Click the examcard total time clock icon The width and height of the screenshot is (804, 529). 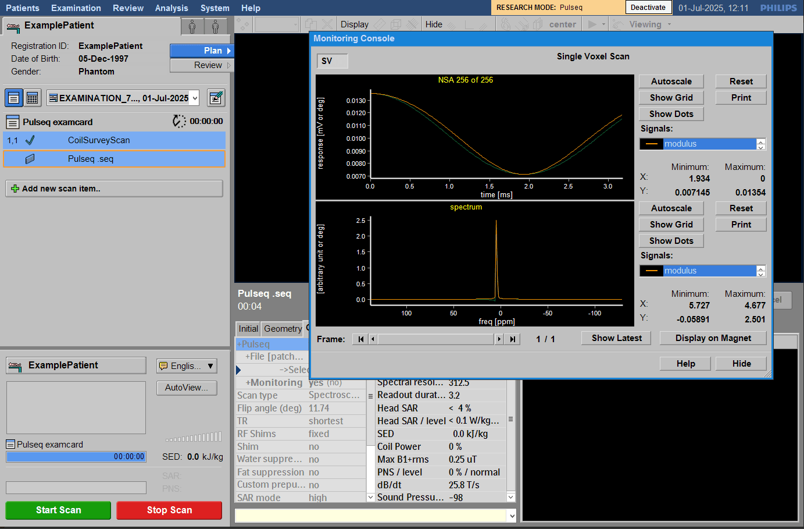pos(179,121)
